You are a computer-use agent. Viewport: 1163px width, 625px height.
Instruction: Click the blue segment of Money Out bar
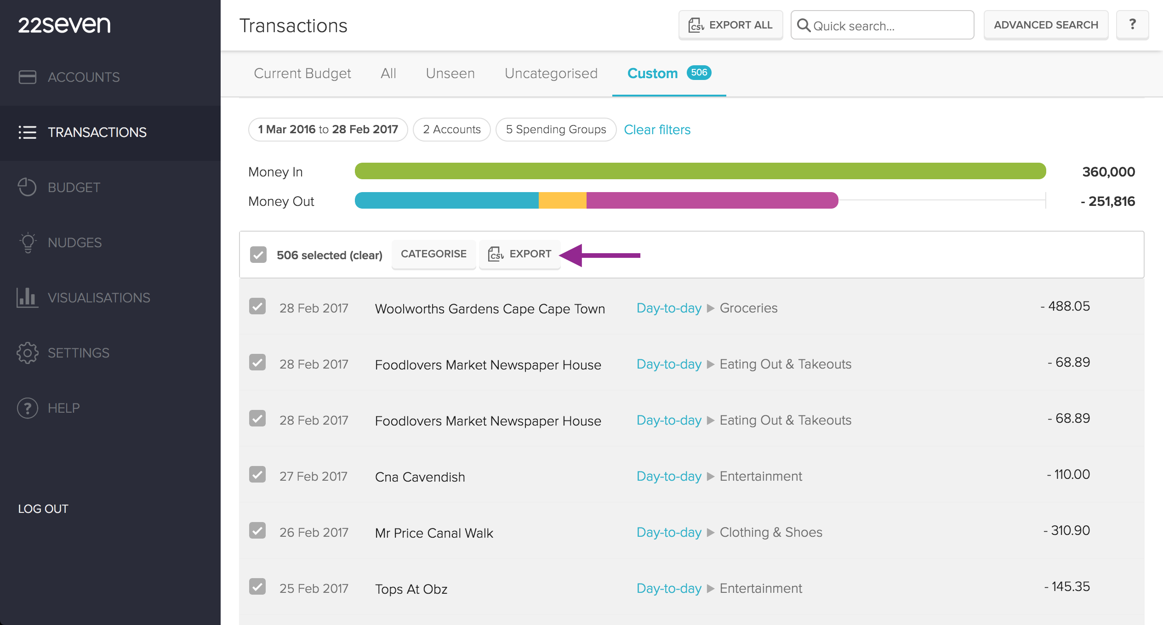tap(447, 200)
